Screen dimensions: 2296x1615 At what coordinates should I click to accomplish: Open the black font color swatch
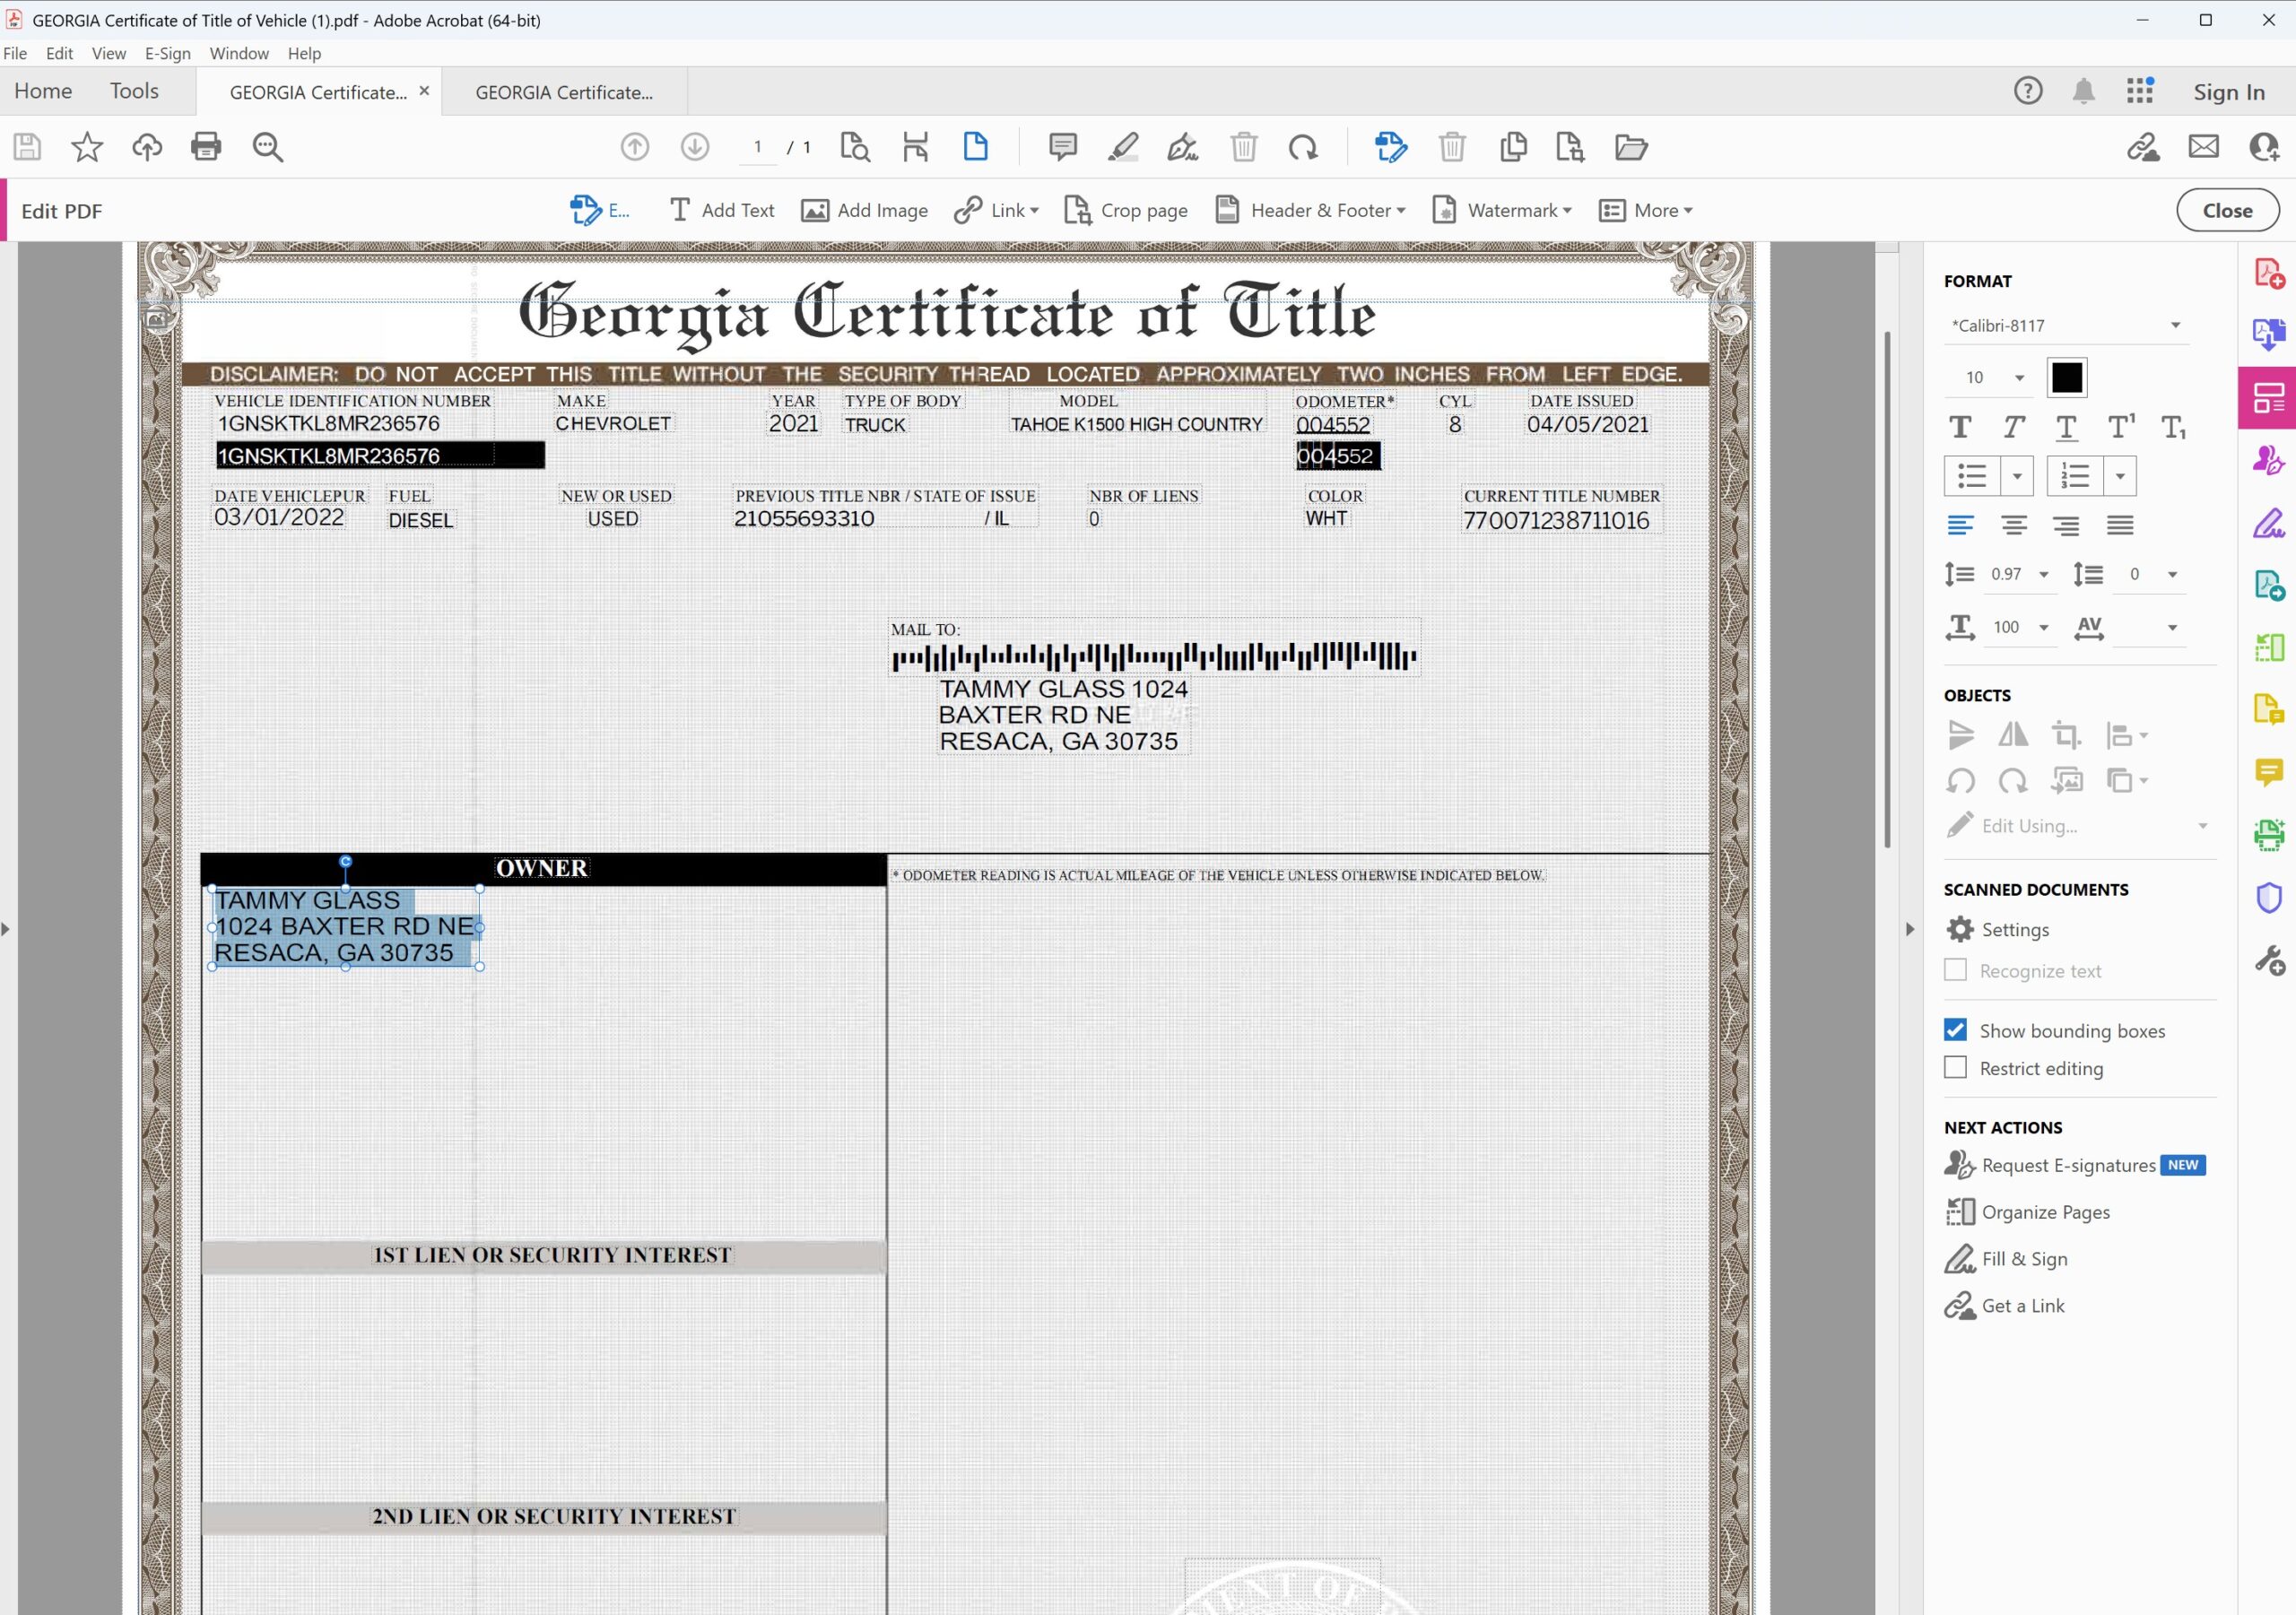[2066, 378]
